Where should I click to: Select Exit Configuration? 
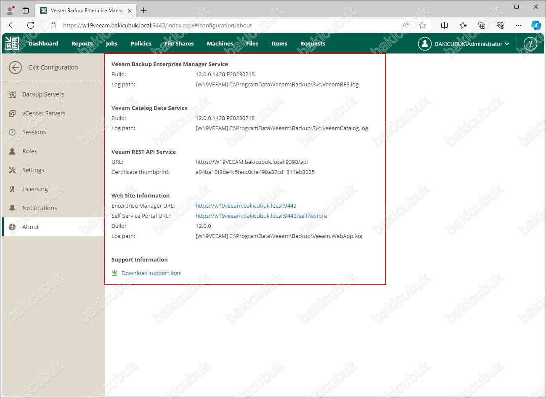(x=53, y=67)
